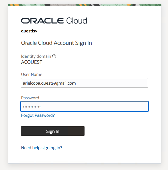Click the Identity domain info icon

pyautogui.click(x=54, y=56)
